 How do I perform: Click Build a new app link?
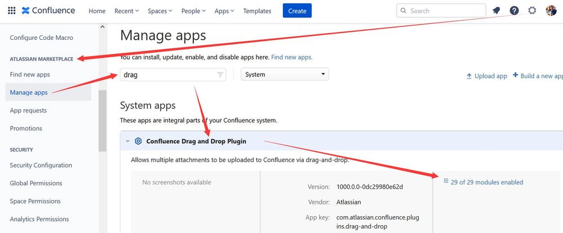[542, 76]
